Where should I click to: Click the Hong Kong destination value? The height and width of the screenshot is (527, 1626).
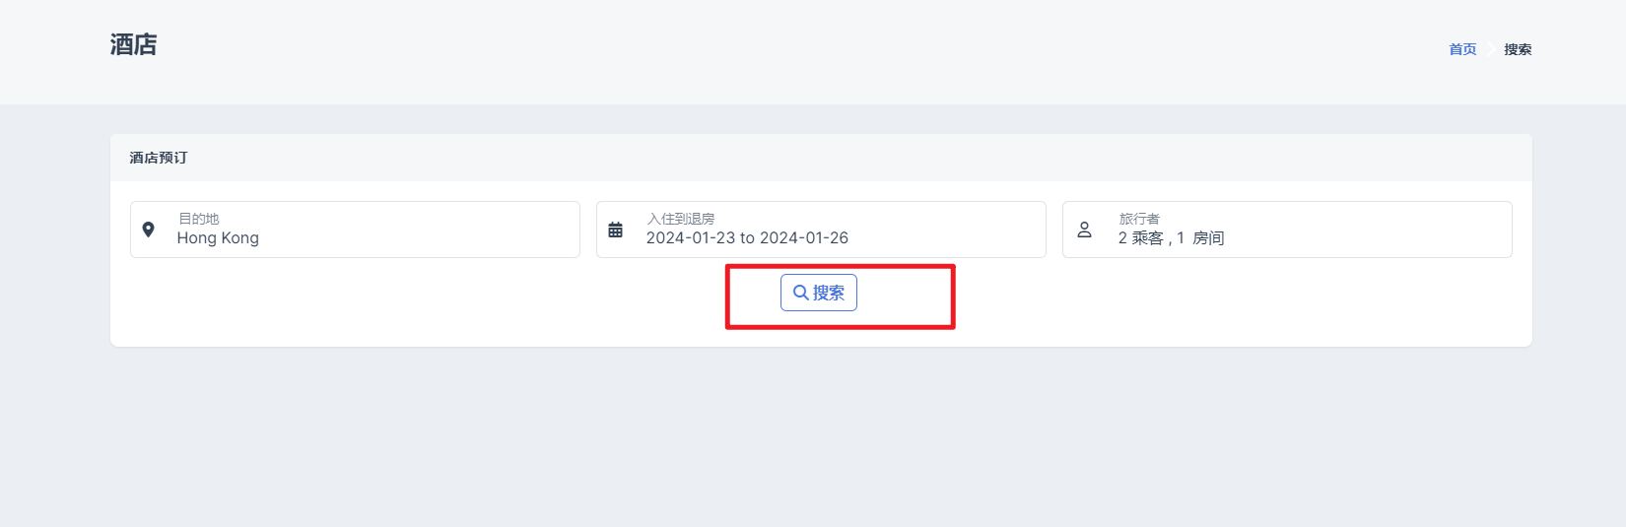pos(218,238)
